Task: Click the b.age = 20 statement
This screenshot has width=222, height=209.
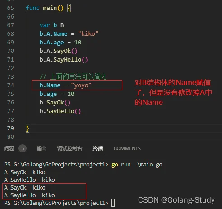Action: pos(57,94)
